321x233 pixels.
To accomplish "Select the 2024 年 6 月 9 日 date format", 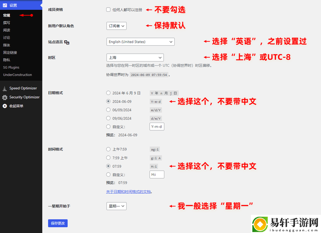I will coord(108,93).
